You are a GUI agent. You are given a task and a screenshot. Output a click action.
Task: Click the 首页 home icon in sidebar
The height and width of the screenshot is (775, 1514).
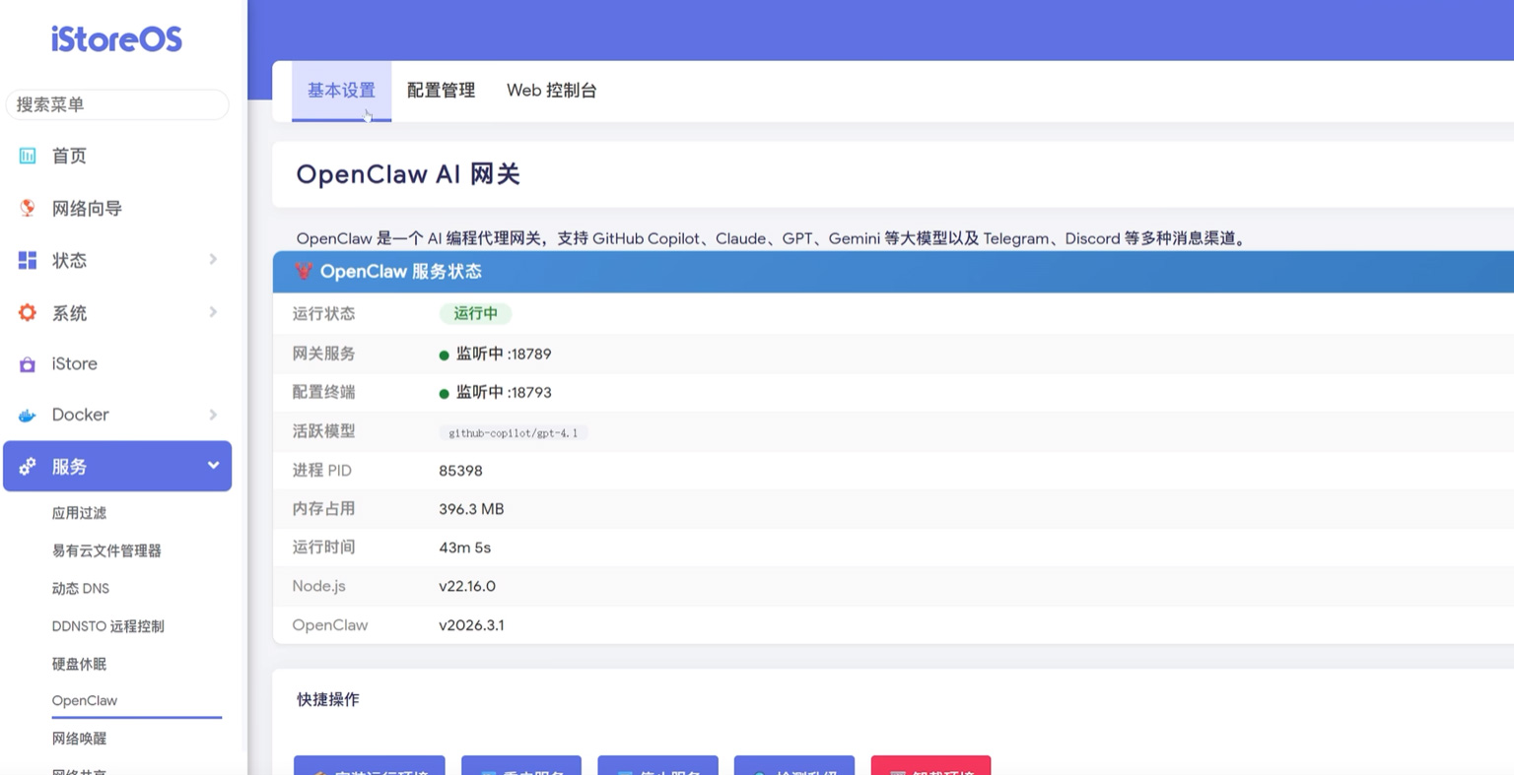coord(28,156)
